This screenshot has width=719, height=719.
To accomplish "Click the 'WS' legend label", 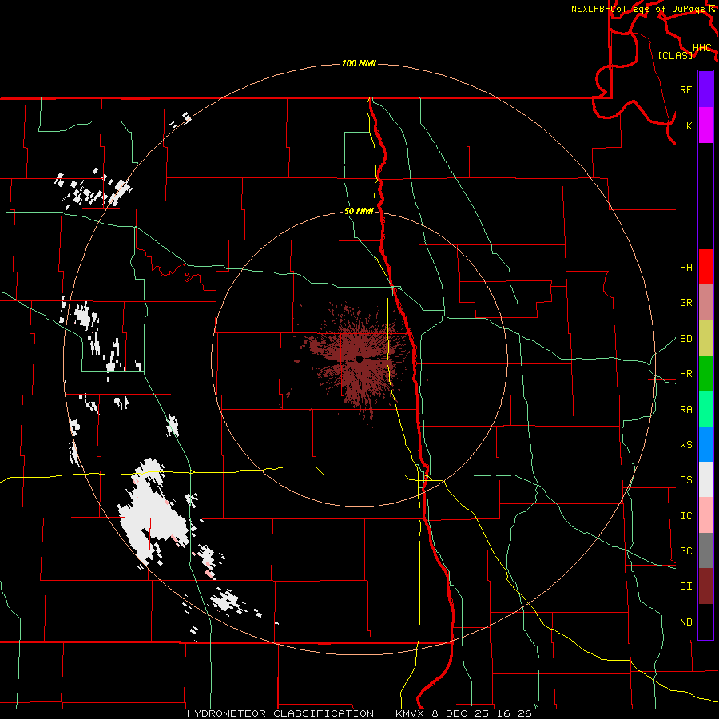I will 685,445.
